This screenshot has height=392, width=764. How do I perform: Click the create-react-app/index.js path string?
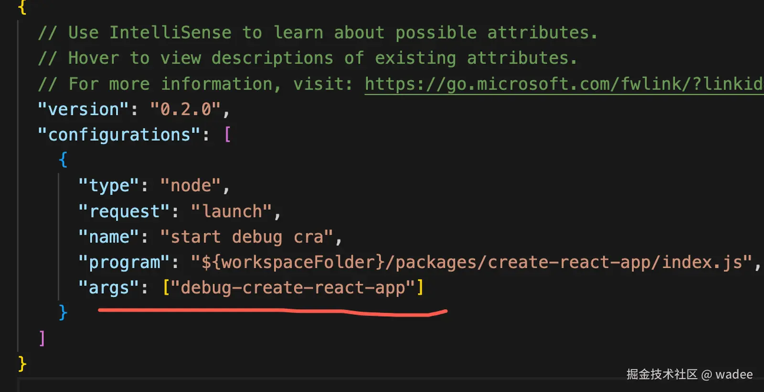point(472,262)
